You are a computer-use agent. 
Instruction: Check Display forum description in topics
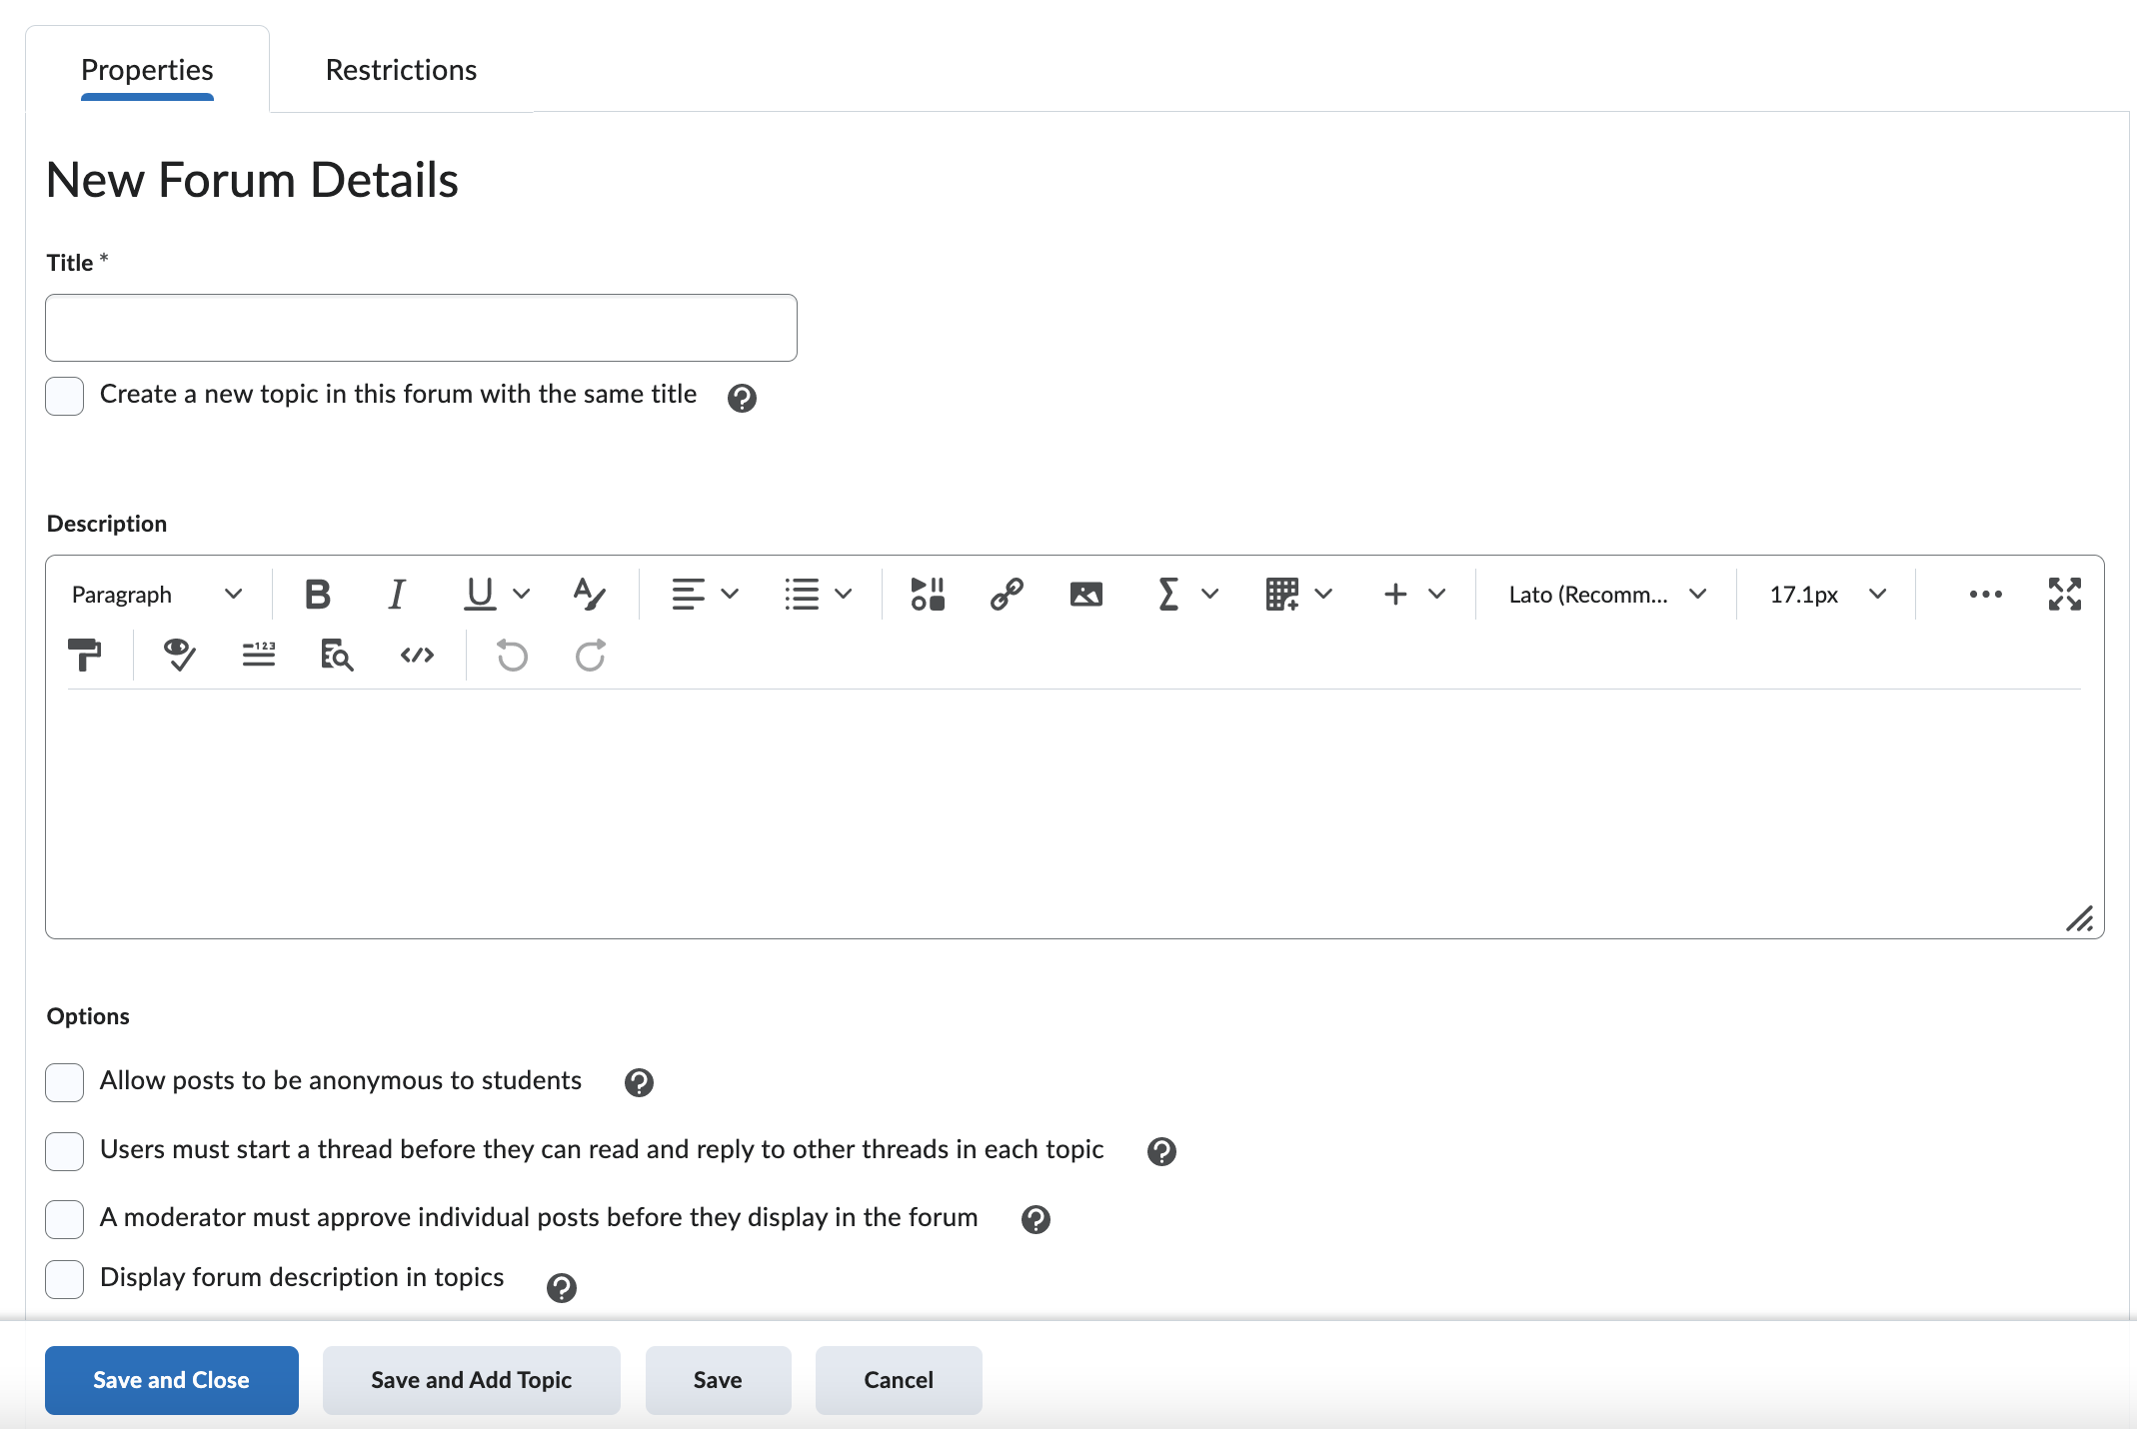pyautogui.click(x=65, y=1279)
